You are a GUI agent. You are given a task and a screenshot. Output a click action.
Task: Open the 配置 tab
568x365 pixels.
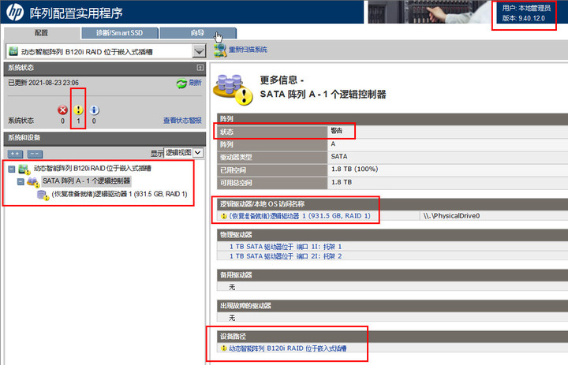(x=42, y=33)
